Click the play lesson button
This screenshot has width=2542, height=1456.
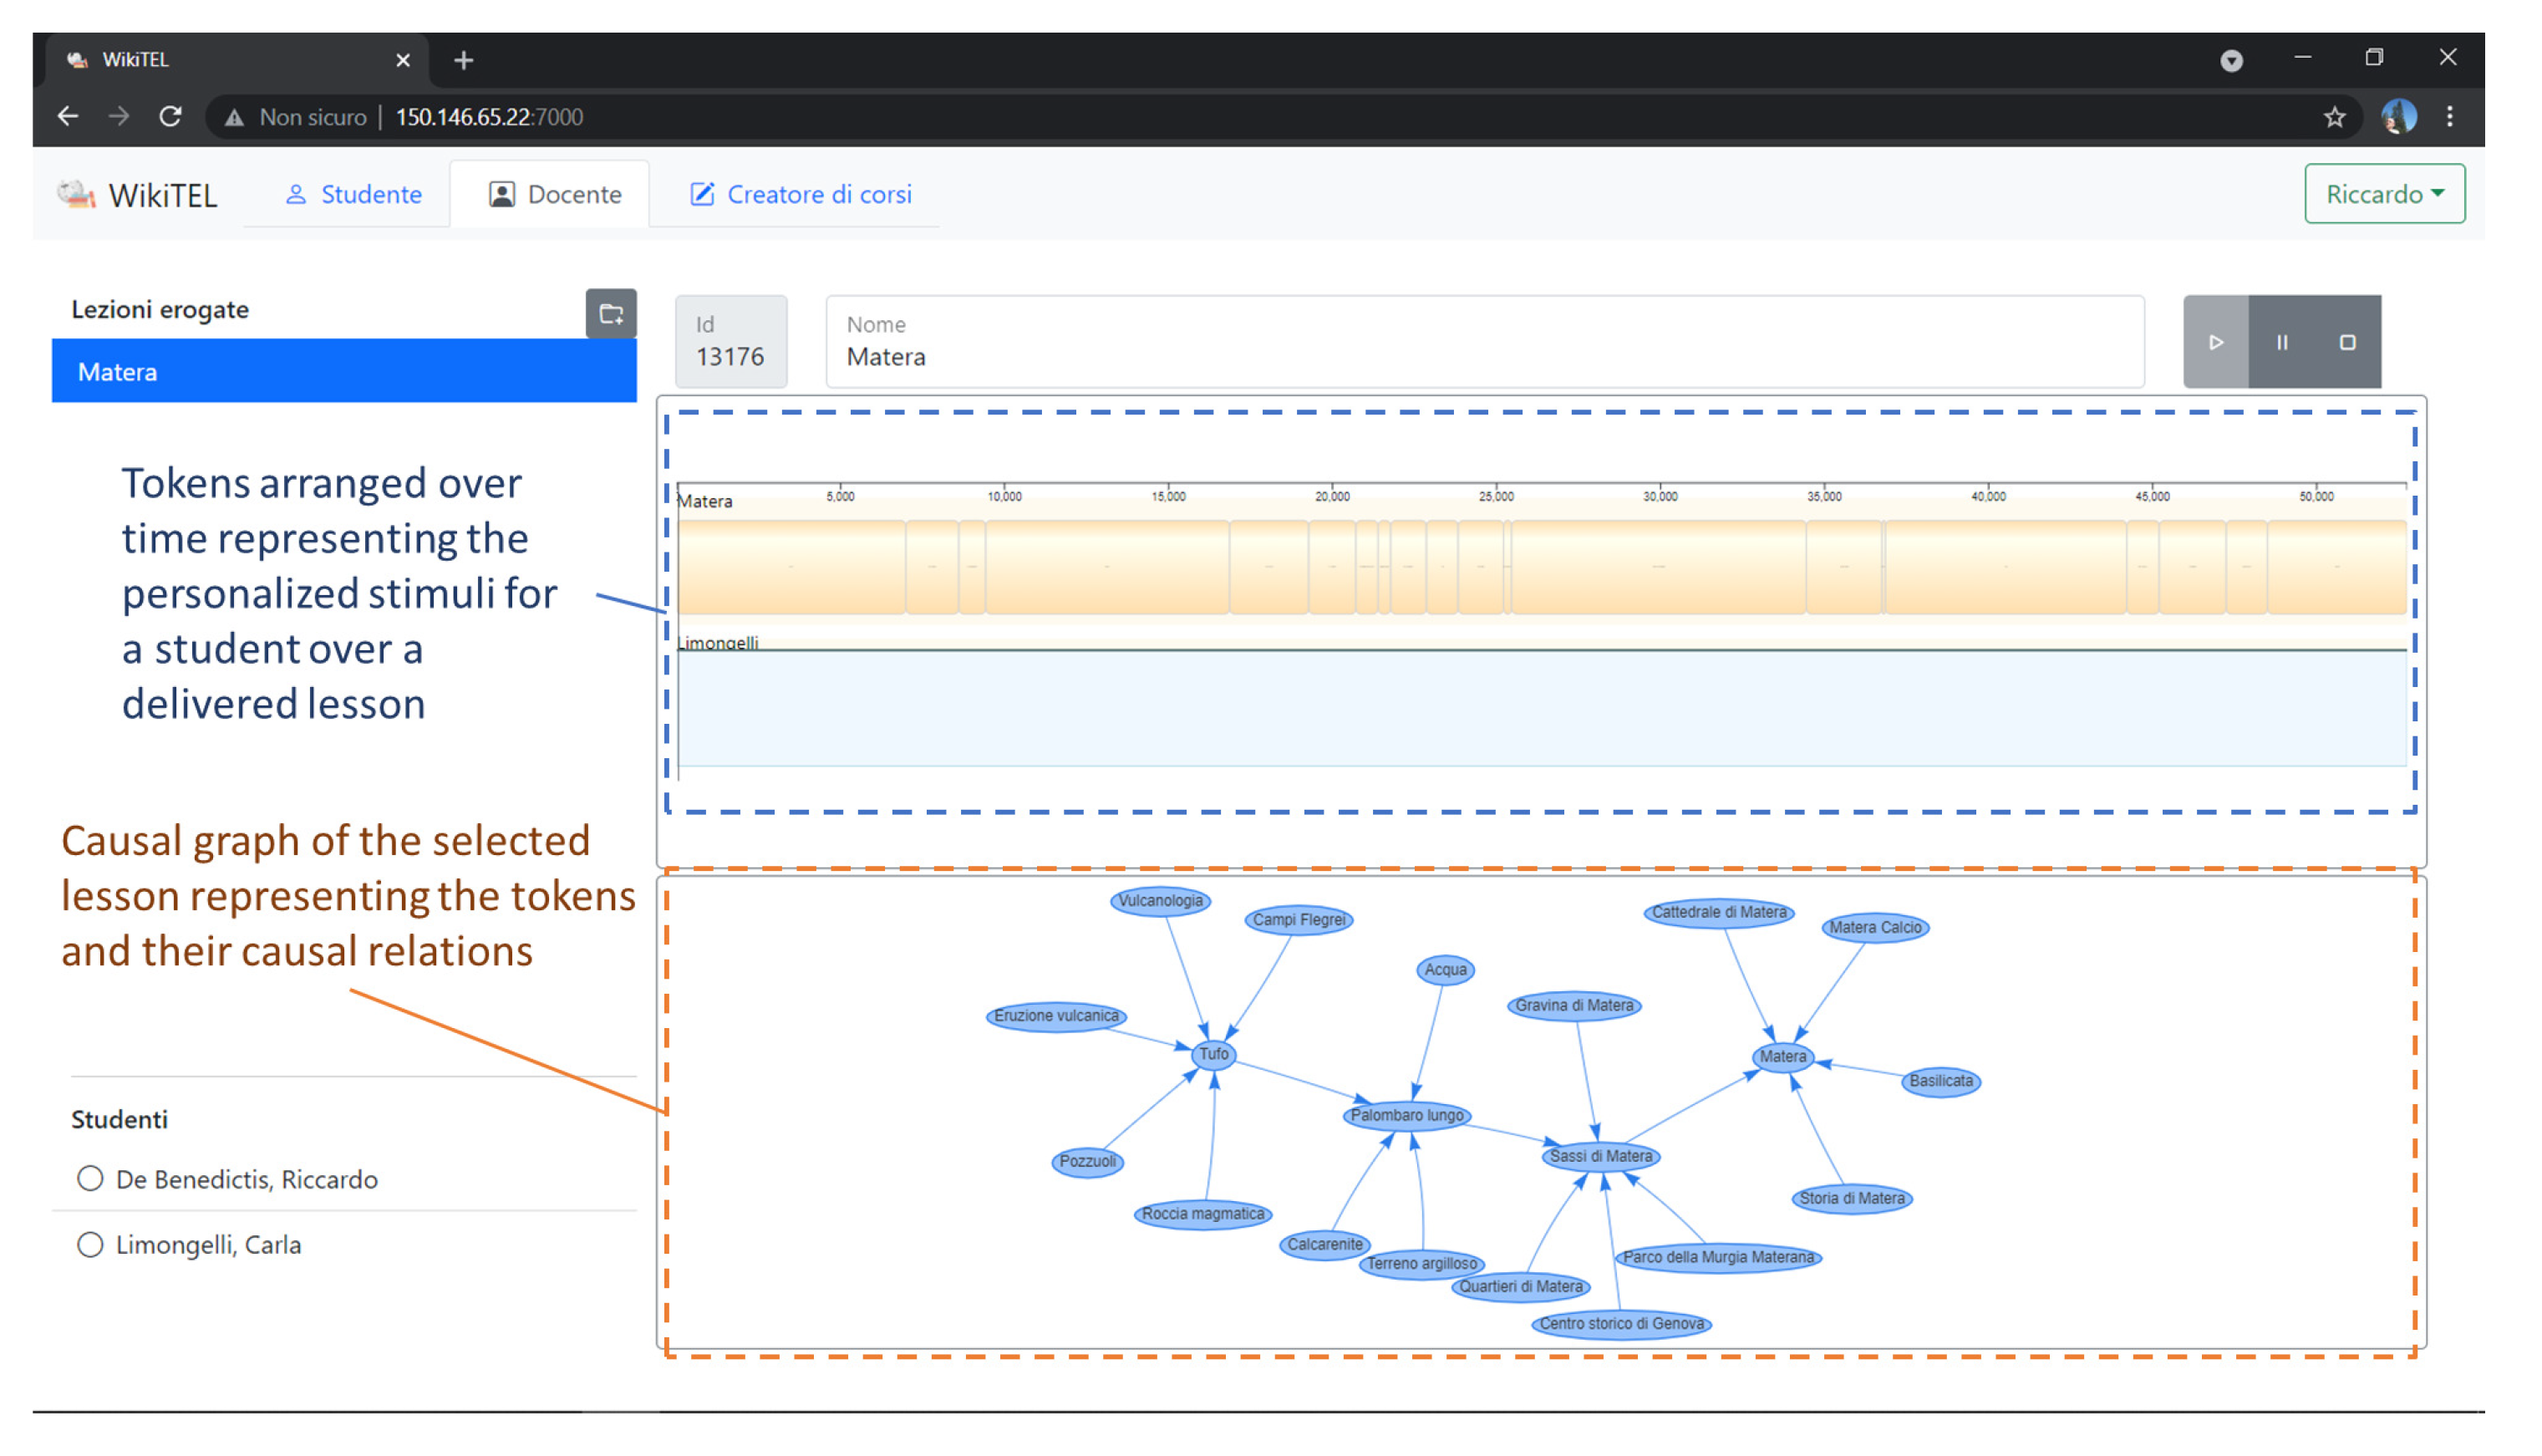pyautogui.click(x=2214, y=342)
